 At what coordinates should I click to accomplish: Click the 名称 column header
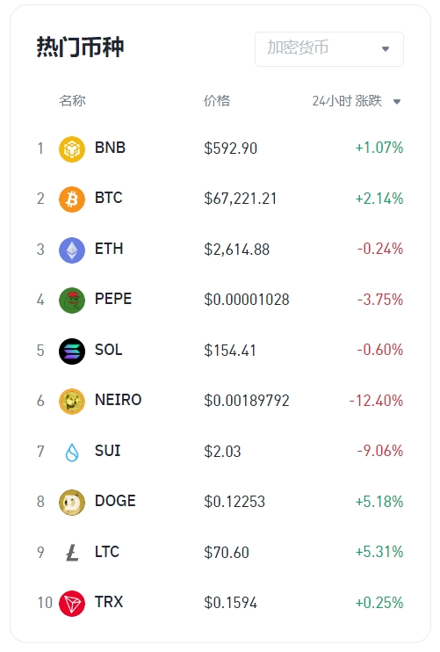coord(72,101)
